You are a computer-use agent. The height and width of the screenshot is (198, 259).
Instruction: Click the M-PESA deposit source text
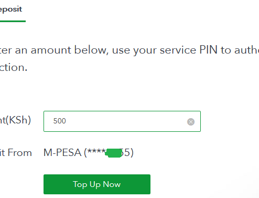88,153
